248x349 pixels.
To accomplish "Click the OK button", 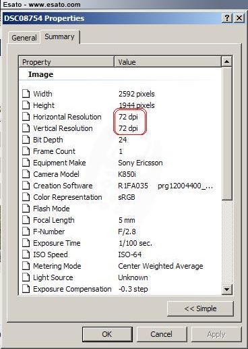I will (107, 334).
